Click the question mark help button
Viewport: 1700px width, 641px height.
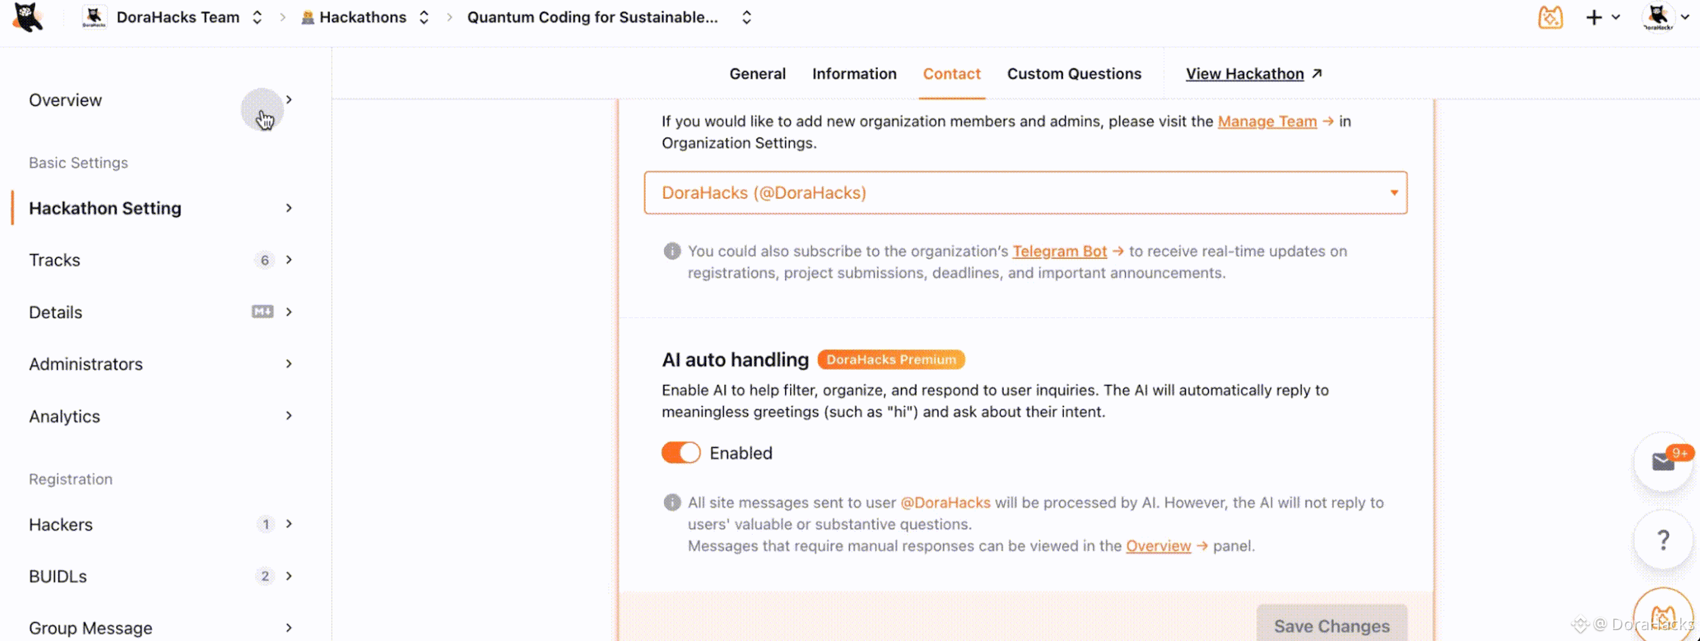click(x=1663, y=540)
